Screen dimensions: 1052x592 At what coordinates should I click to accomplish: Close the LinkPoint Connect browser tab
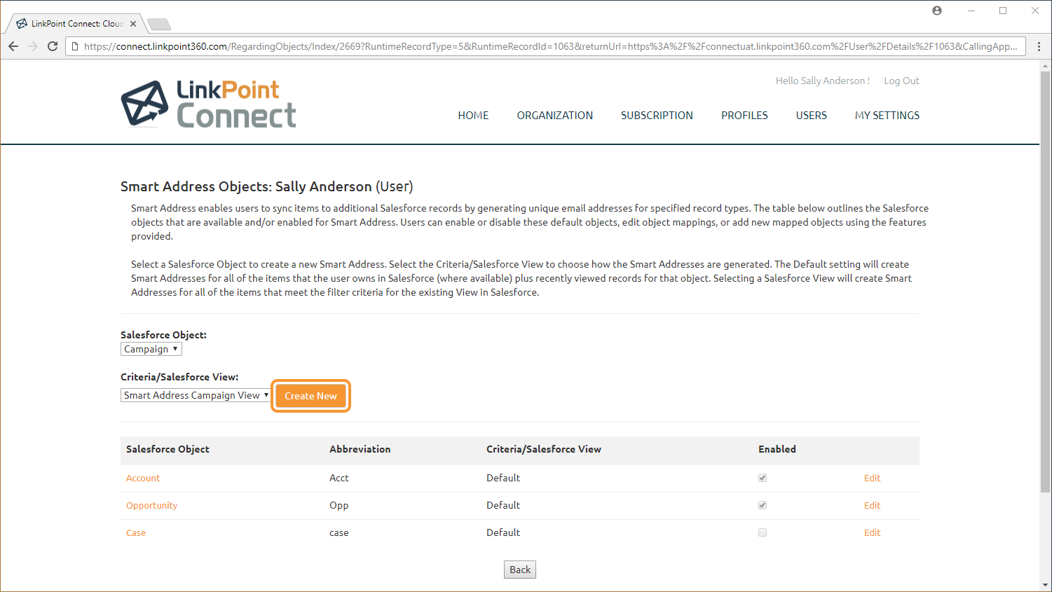click(133, 24)
